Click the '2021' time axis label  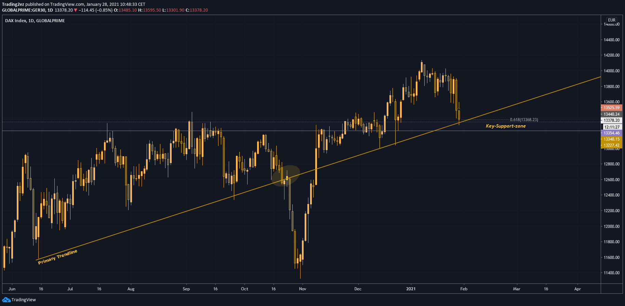click(411, 289)
